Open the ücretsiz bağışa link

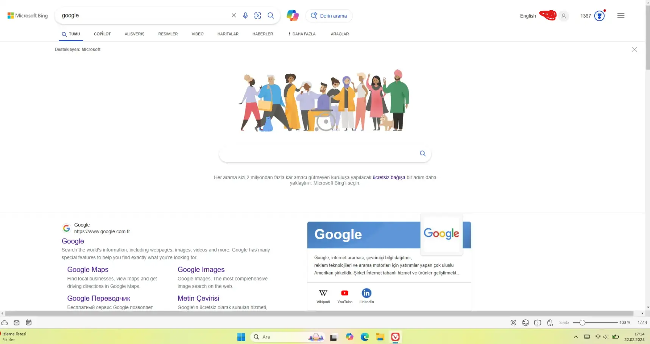point(389,177)
